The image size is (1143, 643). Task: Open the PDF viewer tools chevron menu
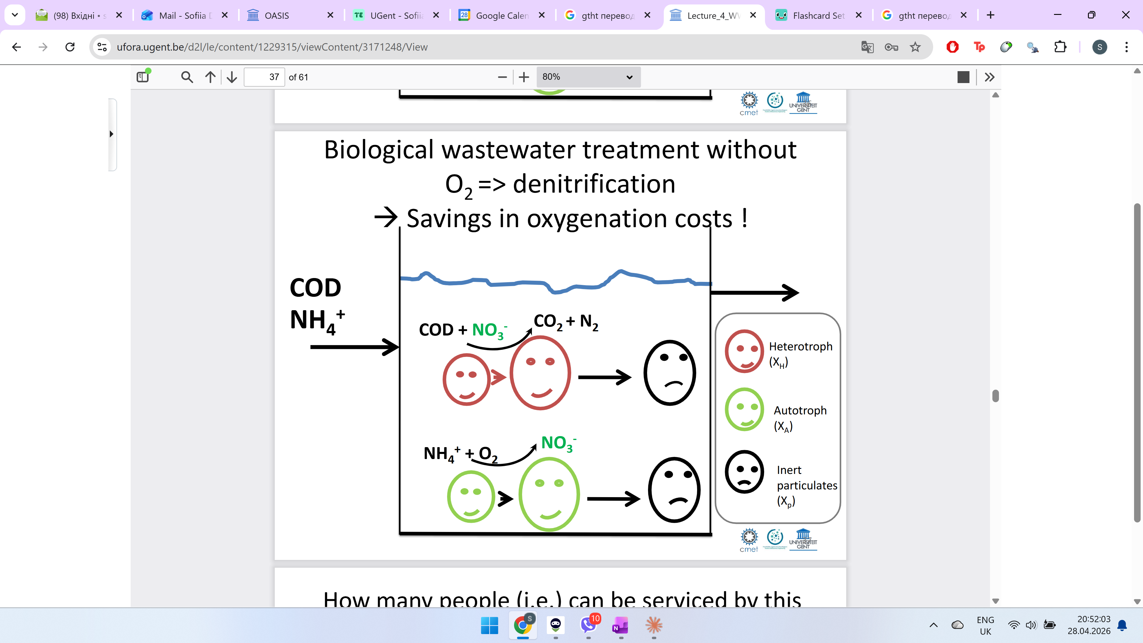pos(989,77)
